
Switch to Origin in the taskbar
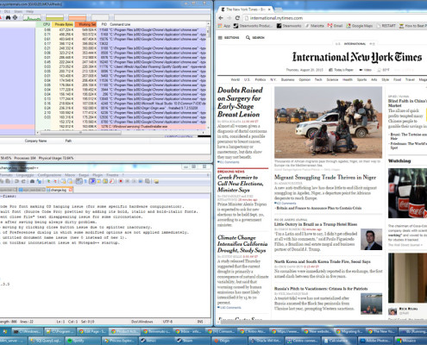tap(229, 341)
